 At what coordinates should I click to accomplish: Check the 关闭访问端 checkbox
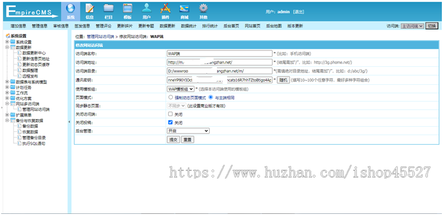170,114
